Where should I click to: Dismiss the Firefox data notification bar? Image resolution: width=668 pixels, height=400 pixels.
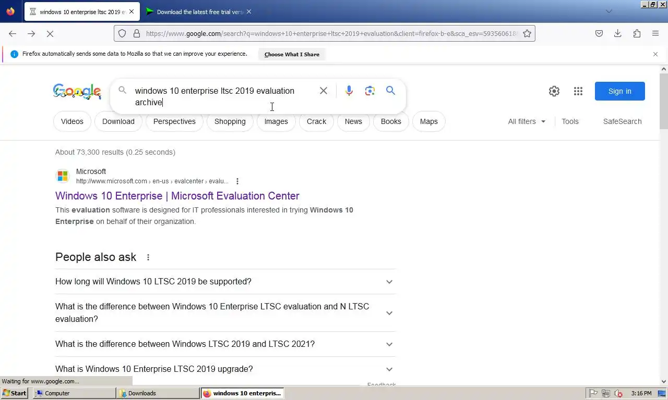(655, 54)
